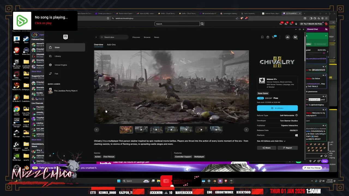Open Steam desktop shortcut
The width and height of the screenshot is (349, 196).
click(26, 40)
